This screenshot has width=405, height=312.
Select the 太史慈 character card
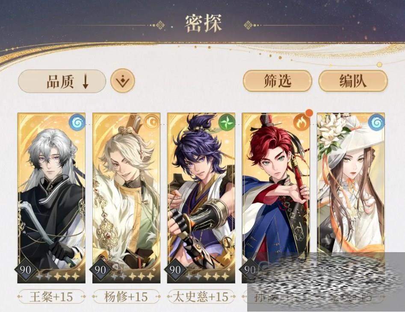(x=201, y=198)
